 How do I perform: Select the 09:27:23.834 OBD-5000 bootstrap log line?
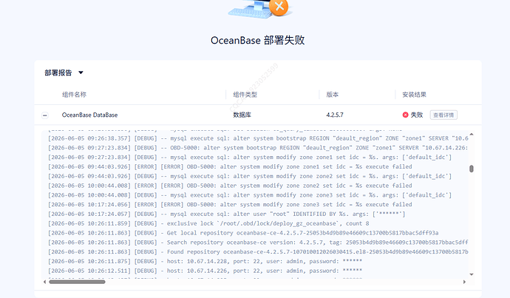click(x=258, y=148)
